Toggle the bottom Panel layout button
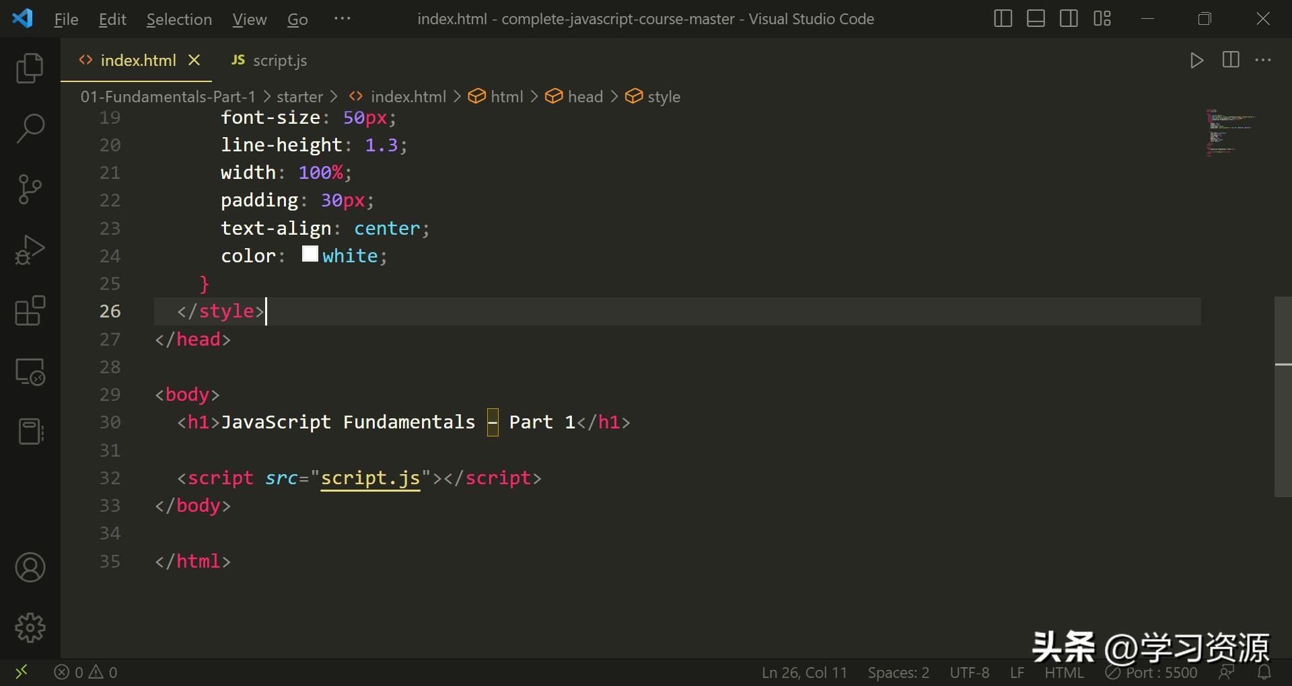 click(x=1036, y=19)
